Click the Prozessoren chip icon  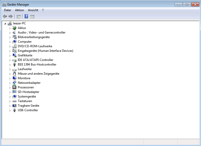(14, 87)
